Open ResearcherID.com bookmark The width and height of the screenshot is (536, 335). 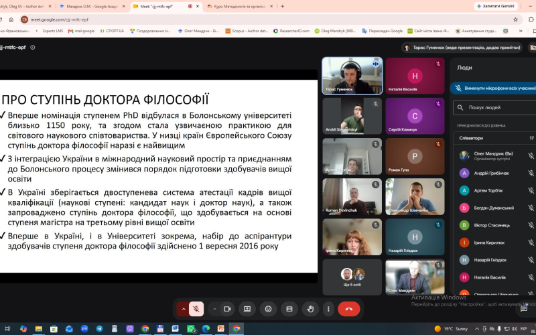(x=291, y=31)
